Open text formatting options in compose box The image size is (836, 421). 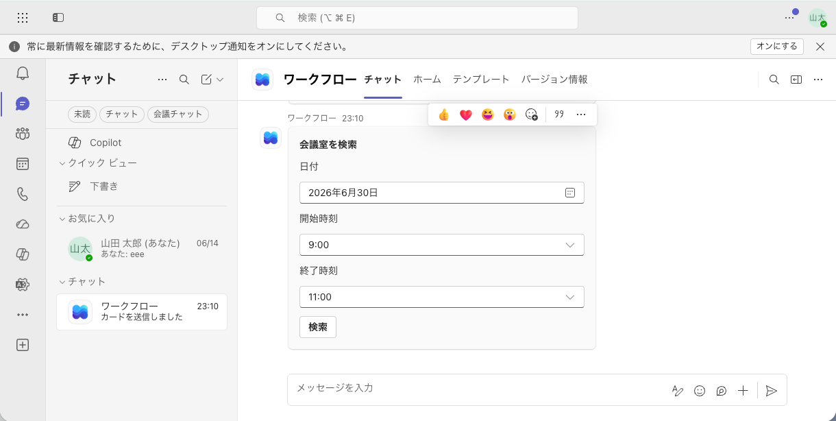(x=678, y=391)
